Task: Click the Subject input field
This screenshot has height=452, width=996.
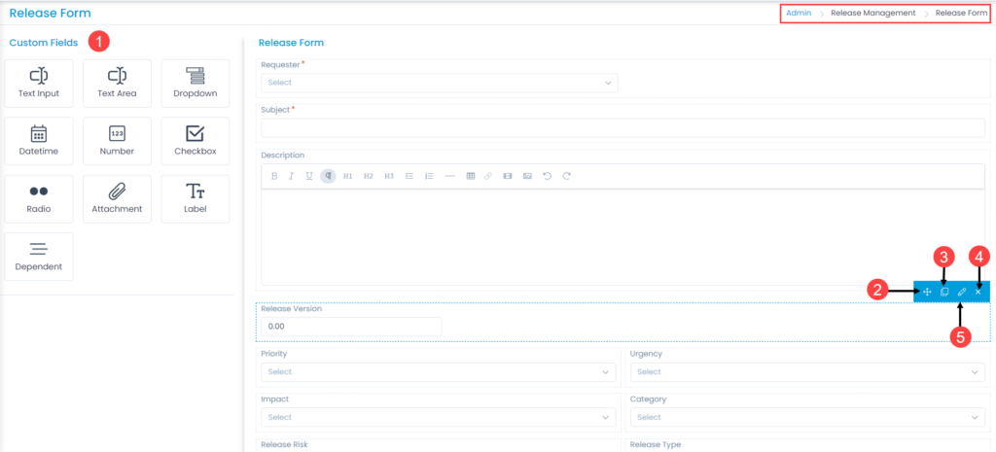Action: point(623,127)
